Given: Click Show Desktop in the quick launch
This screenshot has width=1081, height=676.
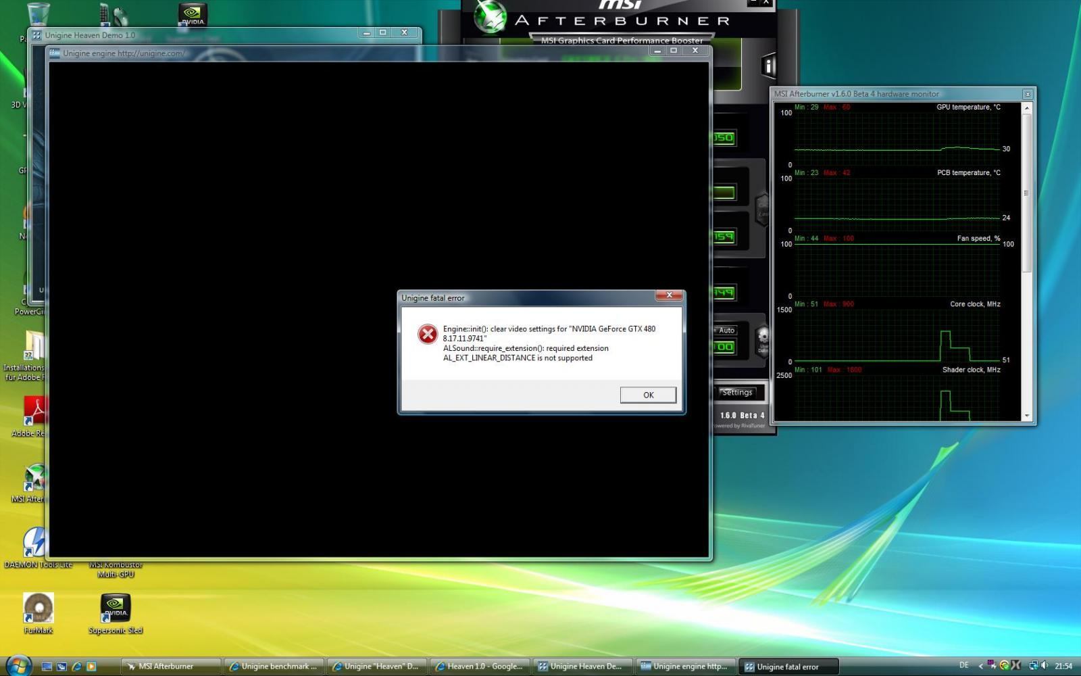Looking at the screenshot, I should (x=47, y=667).
